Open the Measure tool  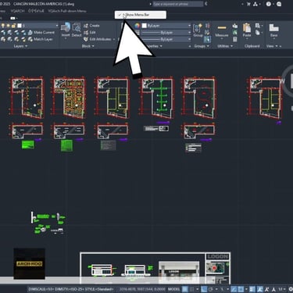pos(222,30)
